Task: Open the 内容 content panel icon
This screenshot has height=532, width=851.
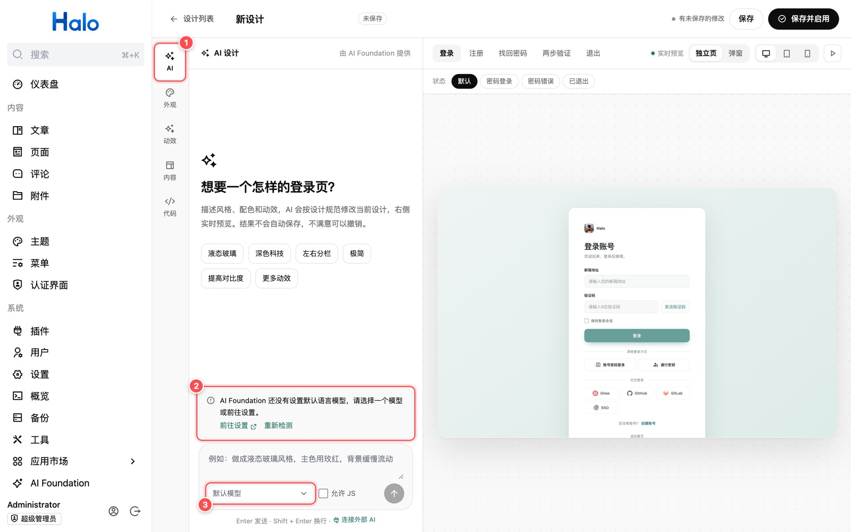Action: coord(170,171)
